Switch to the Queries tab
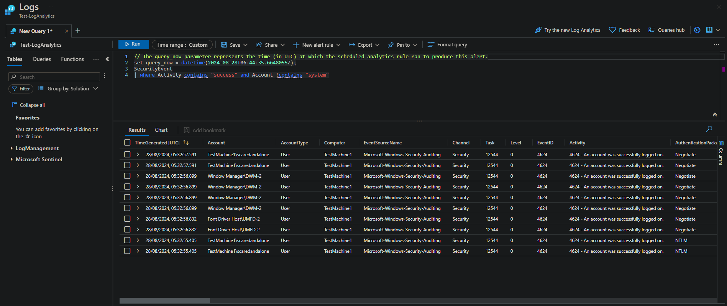The height and width of the screenshot is (306, 727). pos(42,59)
